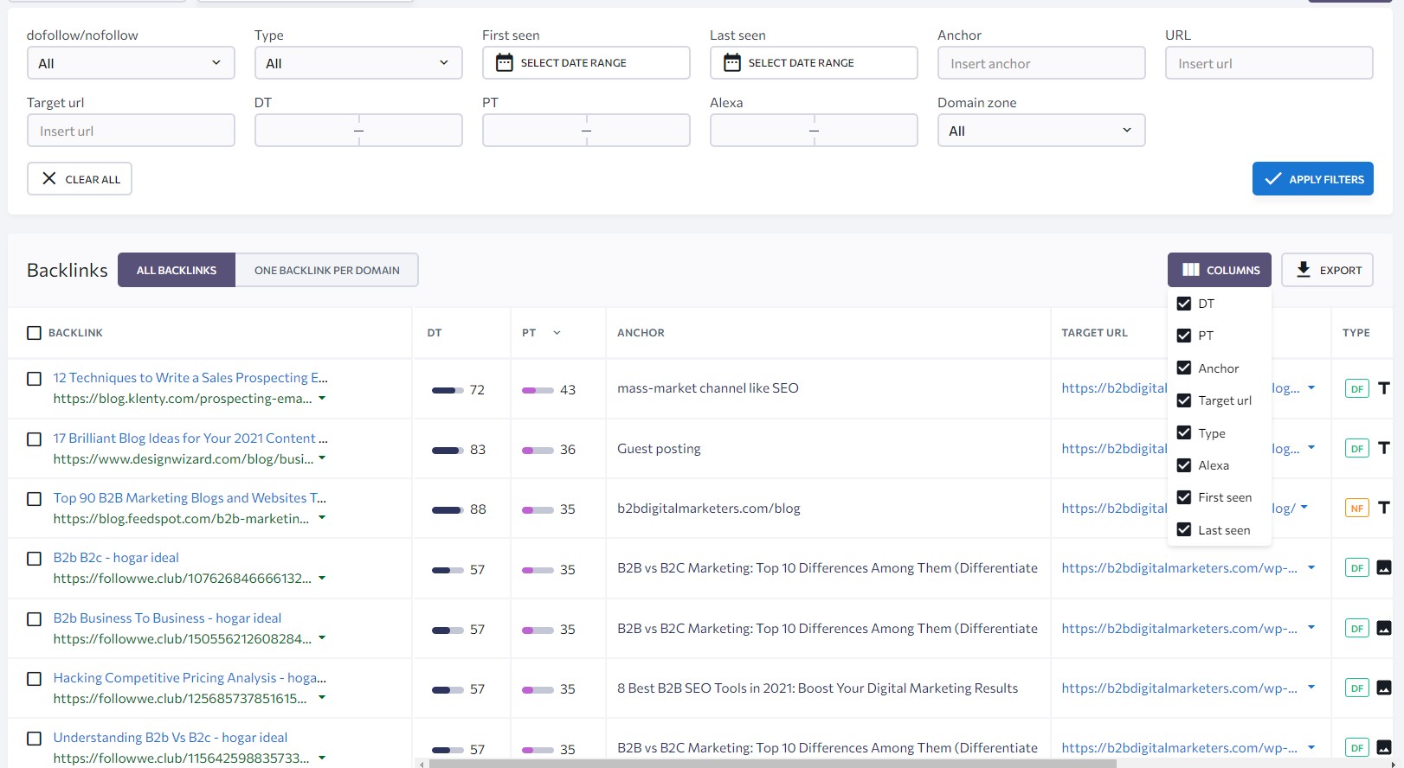The height and width of the screenshot is (768, 1404).
Task: Click DF badge in the designwizard row
Action: tap(1356, 448)
